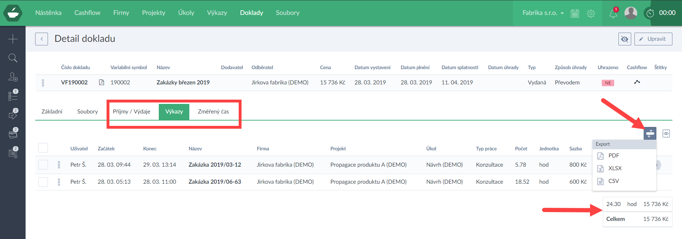Open the search magnifier in sidebar
This screenshot has height=239, width=682.
pos(13,58)
